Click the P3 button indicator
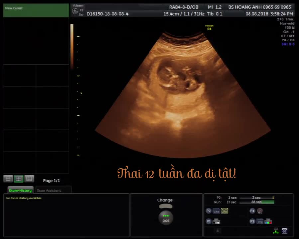Screen dimensions: 299x239 click(252, 221)
